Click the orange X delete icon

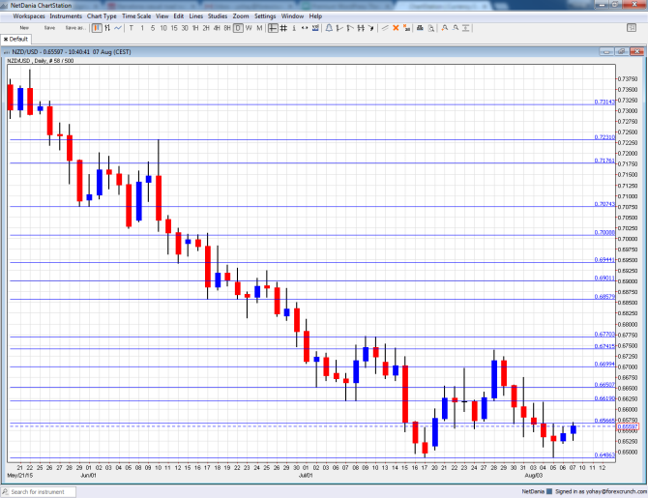point(396,28)
